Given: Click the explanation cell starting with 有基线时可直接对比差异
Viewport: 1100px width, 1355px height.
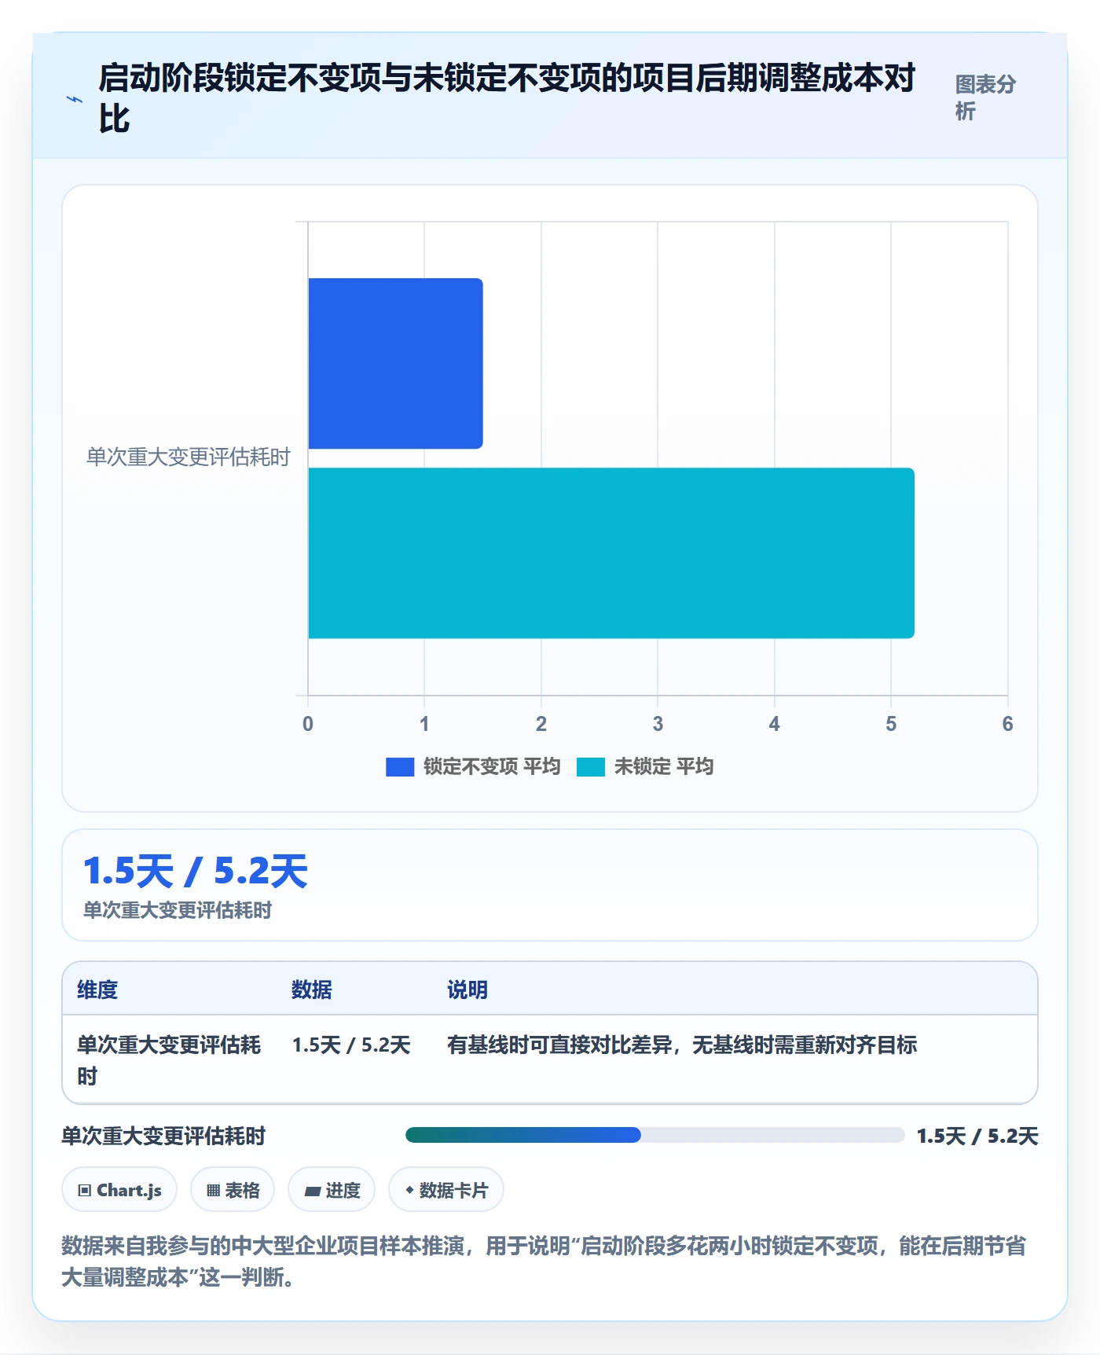Looking at the screenshot, I should pos(682,1045).
